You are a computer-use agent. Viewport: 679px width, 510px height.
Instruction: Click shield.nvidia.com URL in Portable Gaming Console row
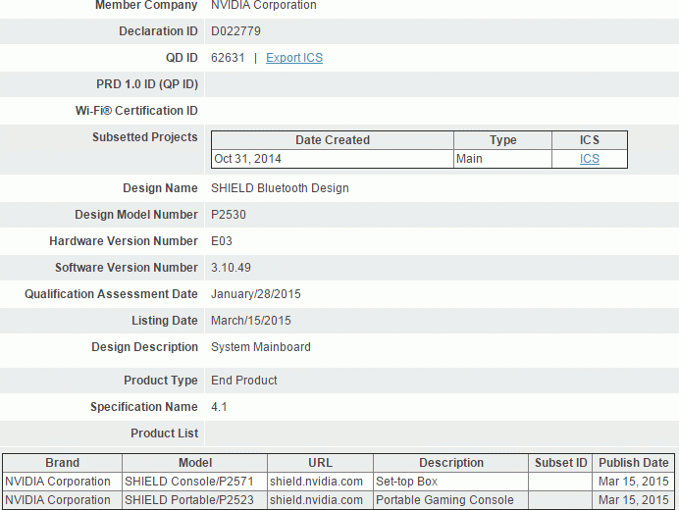(316, 500)
